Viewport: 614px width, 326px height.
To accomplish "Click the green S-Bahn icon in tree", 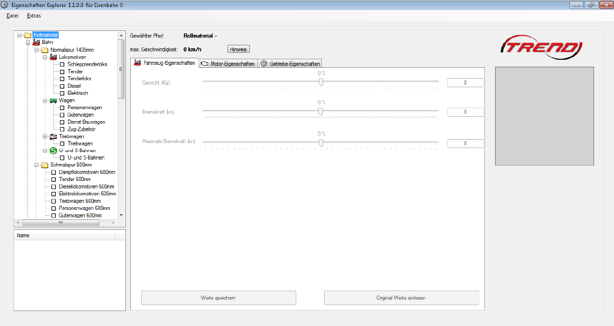I will point(53,151).
